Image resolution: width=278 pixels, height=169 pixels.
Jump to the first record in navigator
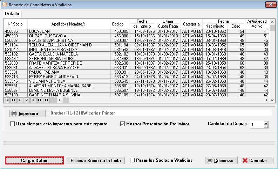coord(6,100)
